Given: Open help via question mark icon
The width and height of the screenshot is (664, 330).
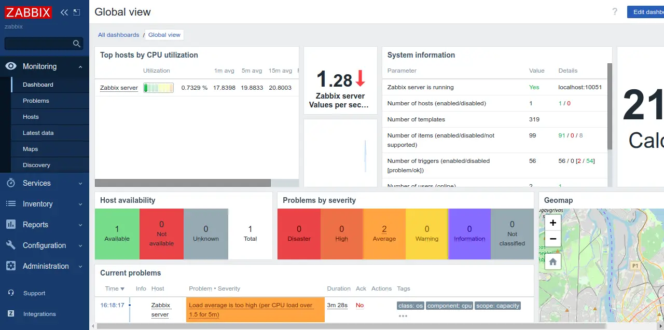Looking at the screenshot, I should click(x=615, y=12).
